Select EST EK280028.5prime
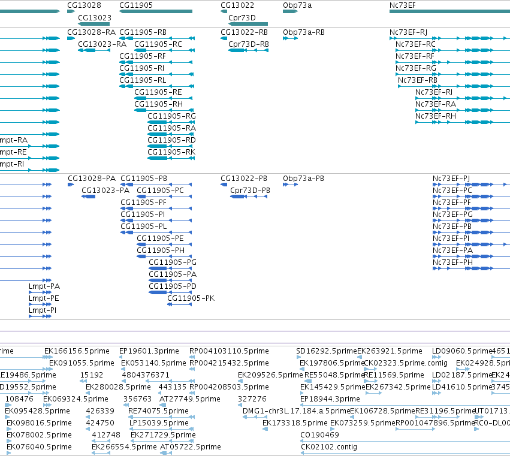This screenshot has width=510, height=456. 118,387
